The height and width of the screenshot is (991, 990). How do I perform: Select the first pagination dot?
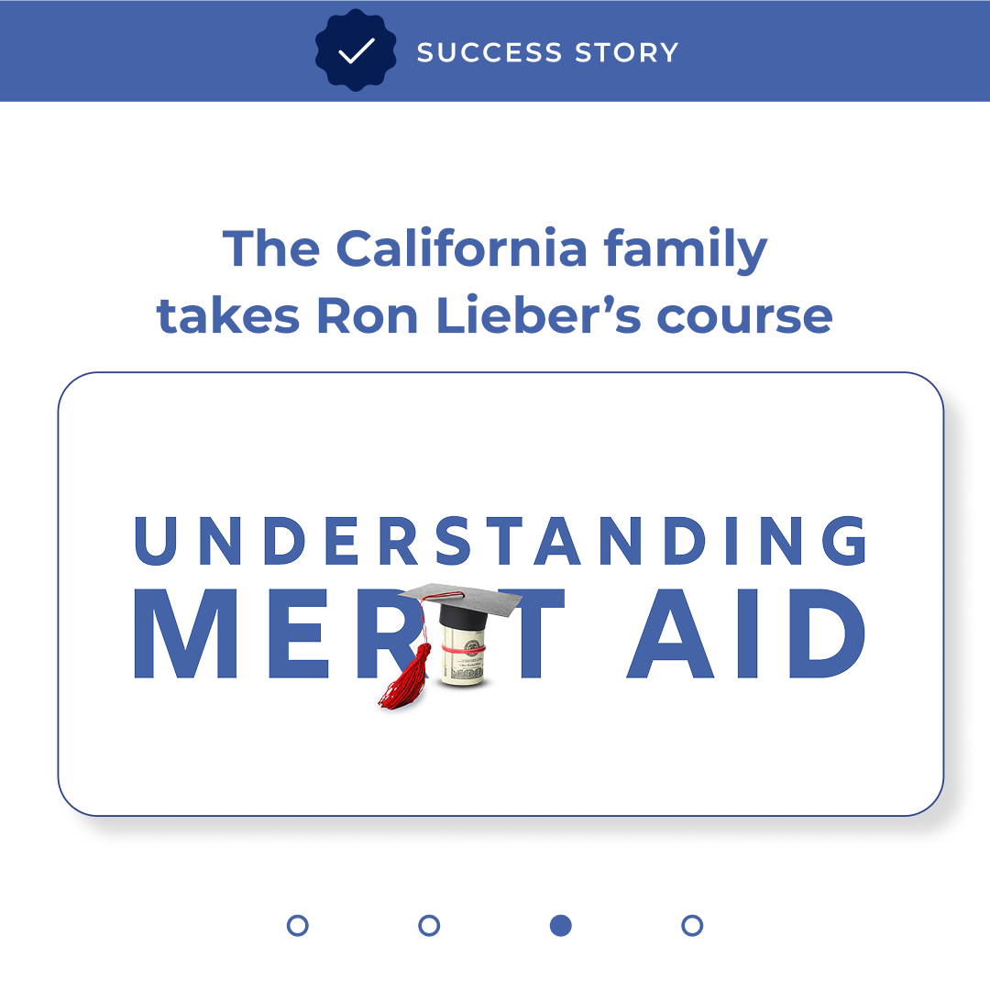pos(297,925)
